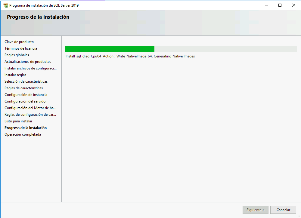Viewport: 301px width, 218px height.
Task: Minimize the SQL Server setup window
Action: coord(266,5)
